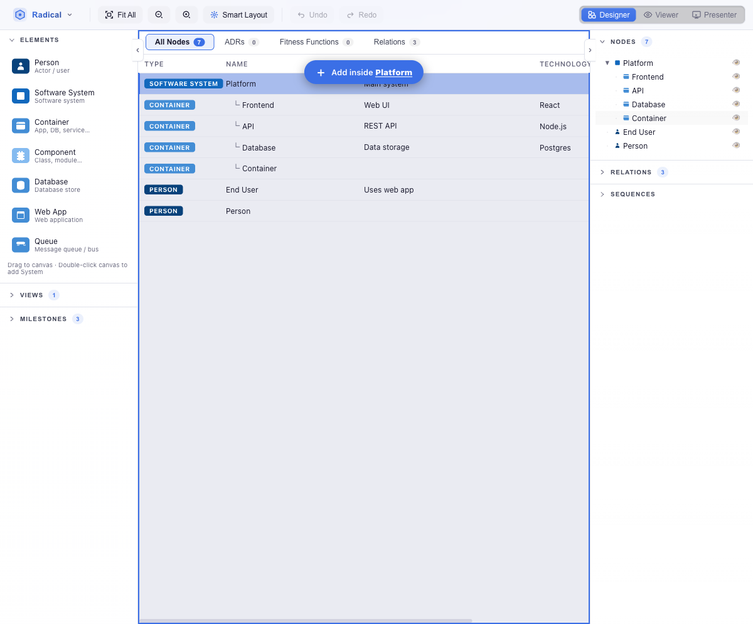Select the Frontend row name in table
The height and width of the screenshot is (624, 753).
click(258, 105)
